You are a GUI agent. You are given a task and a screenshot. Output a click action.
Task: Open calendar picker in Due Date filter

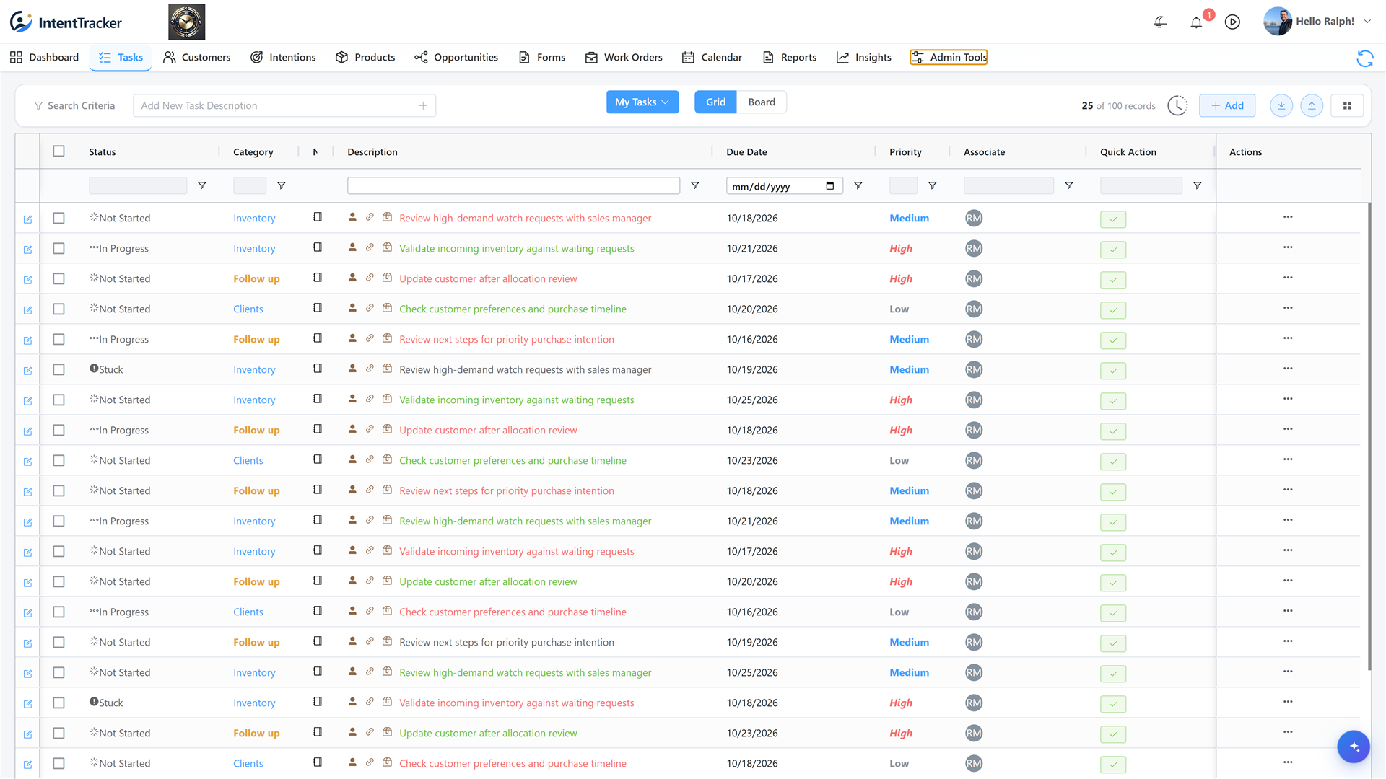830,186
